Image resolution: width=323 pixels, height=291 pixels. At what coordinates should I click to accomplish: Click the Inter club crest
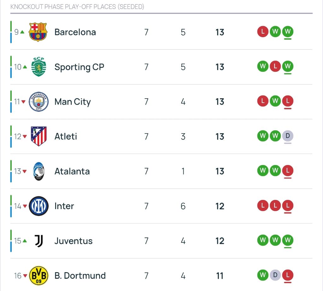pos(38,206)
